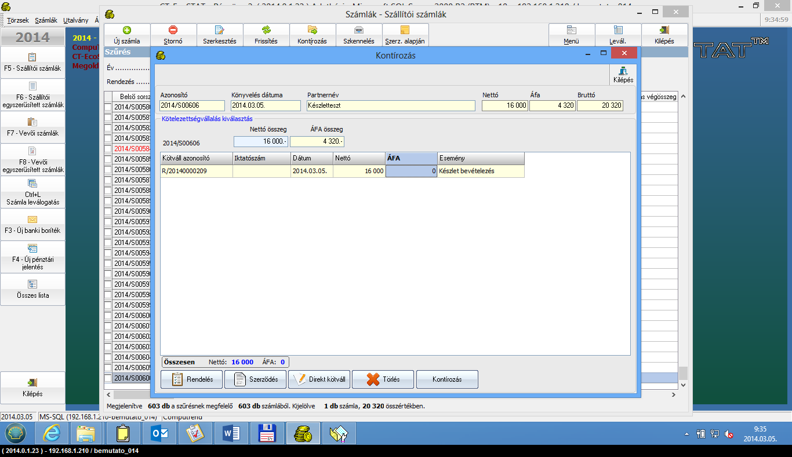Click the Új számla toolbar button
Image resolution: width=792 pixels, height=457 pixels.
click(x=127, y=35)
